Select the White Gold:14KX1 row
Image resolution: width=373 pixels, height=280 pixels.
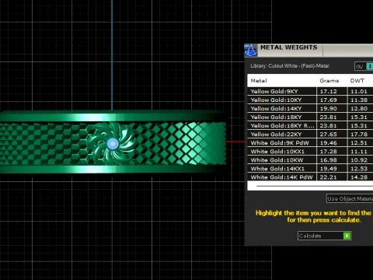tap(310, 169)
